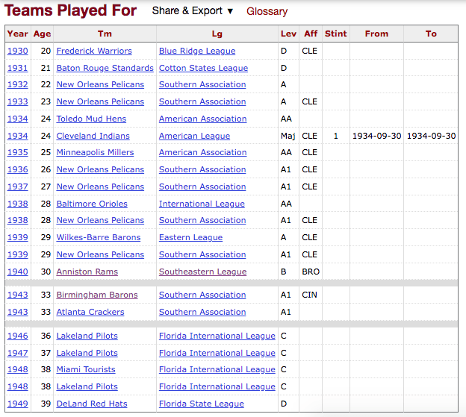Click the DeLand Red Hats link
The image size is (466, 417).
point(92,404)
